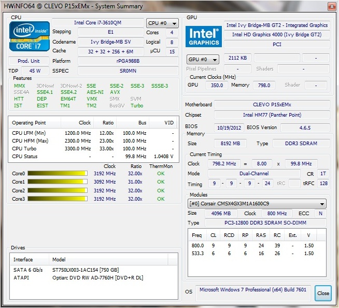Click the Cores count field showing 4
The image size is (339, 308).
click(172, 33)
